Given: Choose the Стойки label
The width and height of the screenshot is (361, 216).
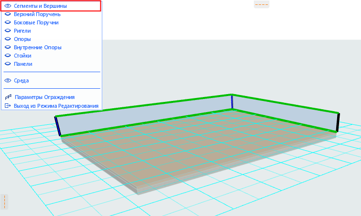Looking at the screenshot, I should [x=22, y=56].
